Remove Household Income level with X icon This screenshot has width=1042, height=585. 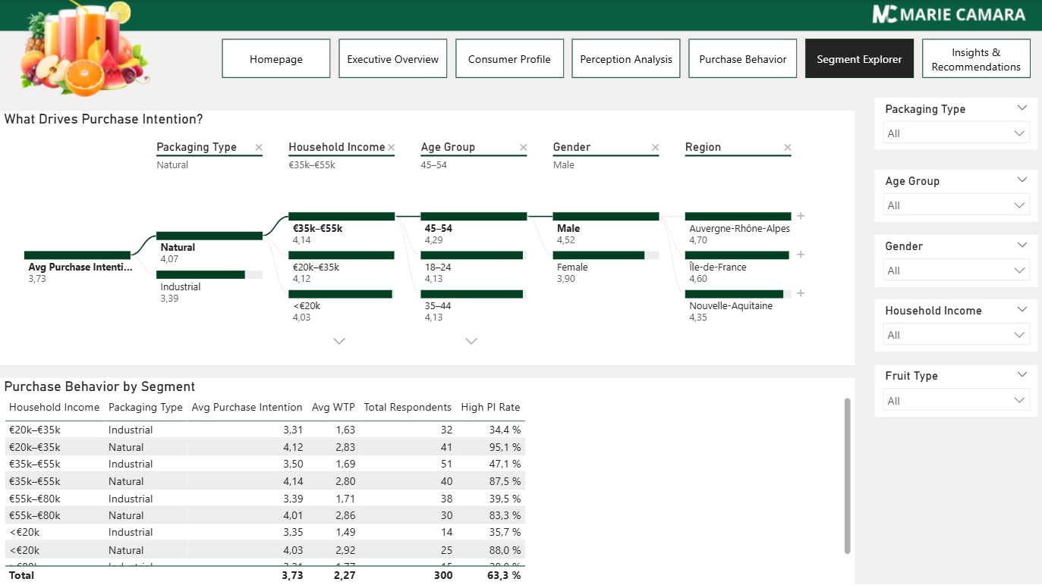[391, 148]
